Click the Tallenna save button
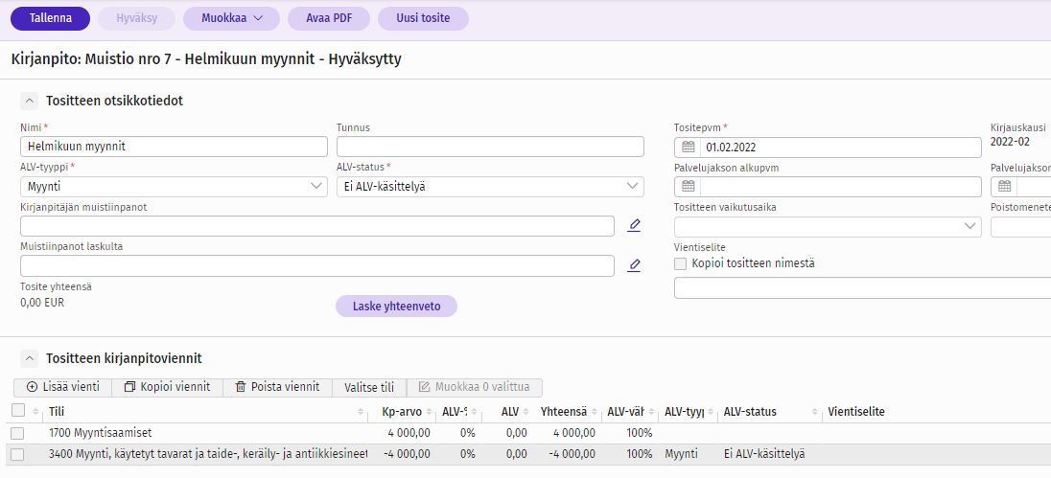Screen dimensions: 1051x478 coord(50,19)
